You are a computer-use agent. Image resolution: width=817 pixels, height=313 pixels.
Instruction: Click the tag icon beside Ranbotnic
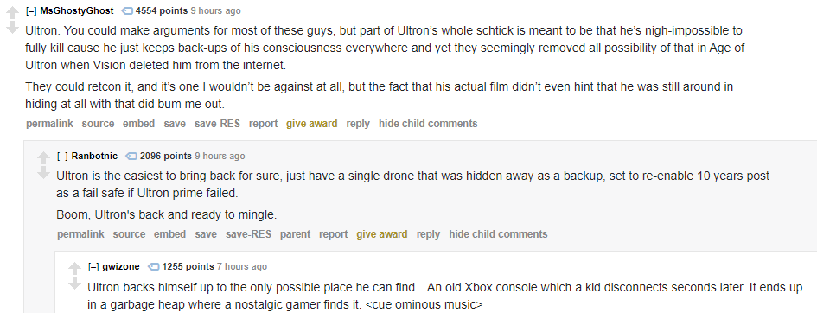(131, 156)
